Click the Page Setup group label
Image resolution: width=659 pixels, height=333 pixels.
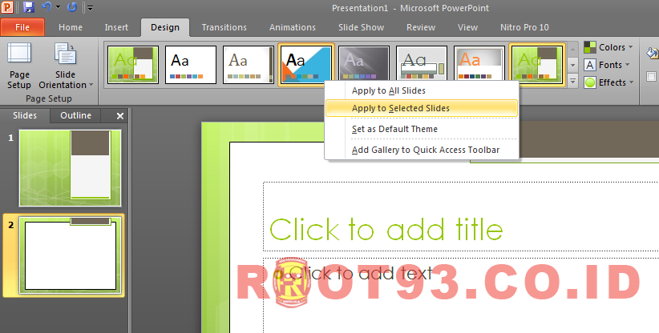point(49,98)
